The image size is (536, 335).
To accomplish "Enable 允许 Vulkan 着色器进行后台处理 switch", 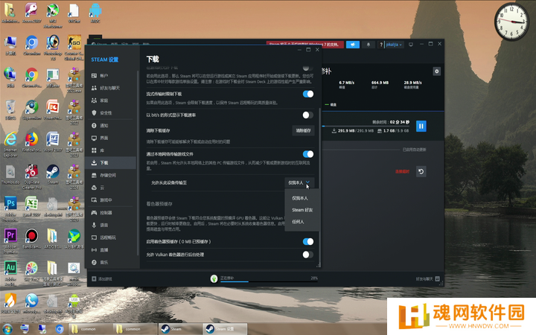I will tap(308, 255).
